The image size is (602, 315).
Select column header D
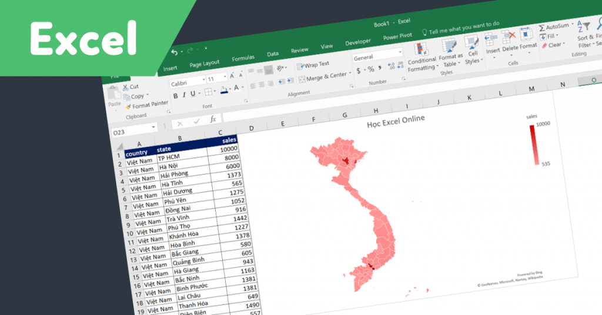252,128
